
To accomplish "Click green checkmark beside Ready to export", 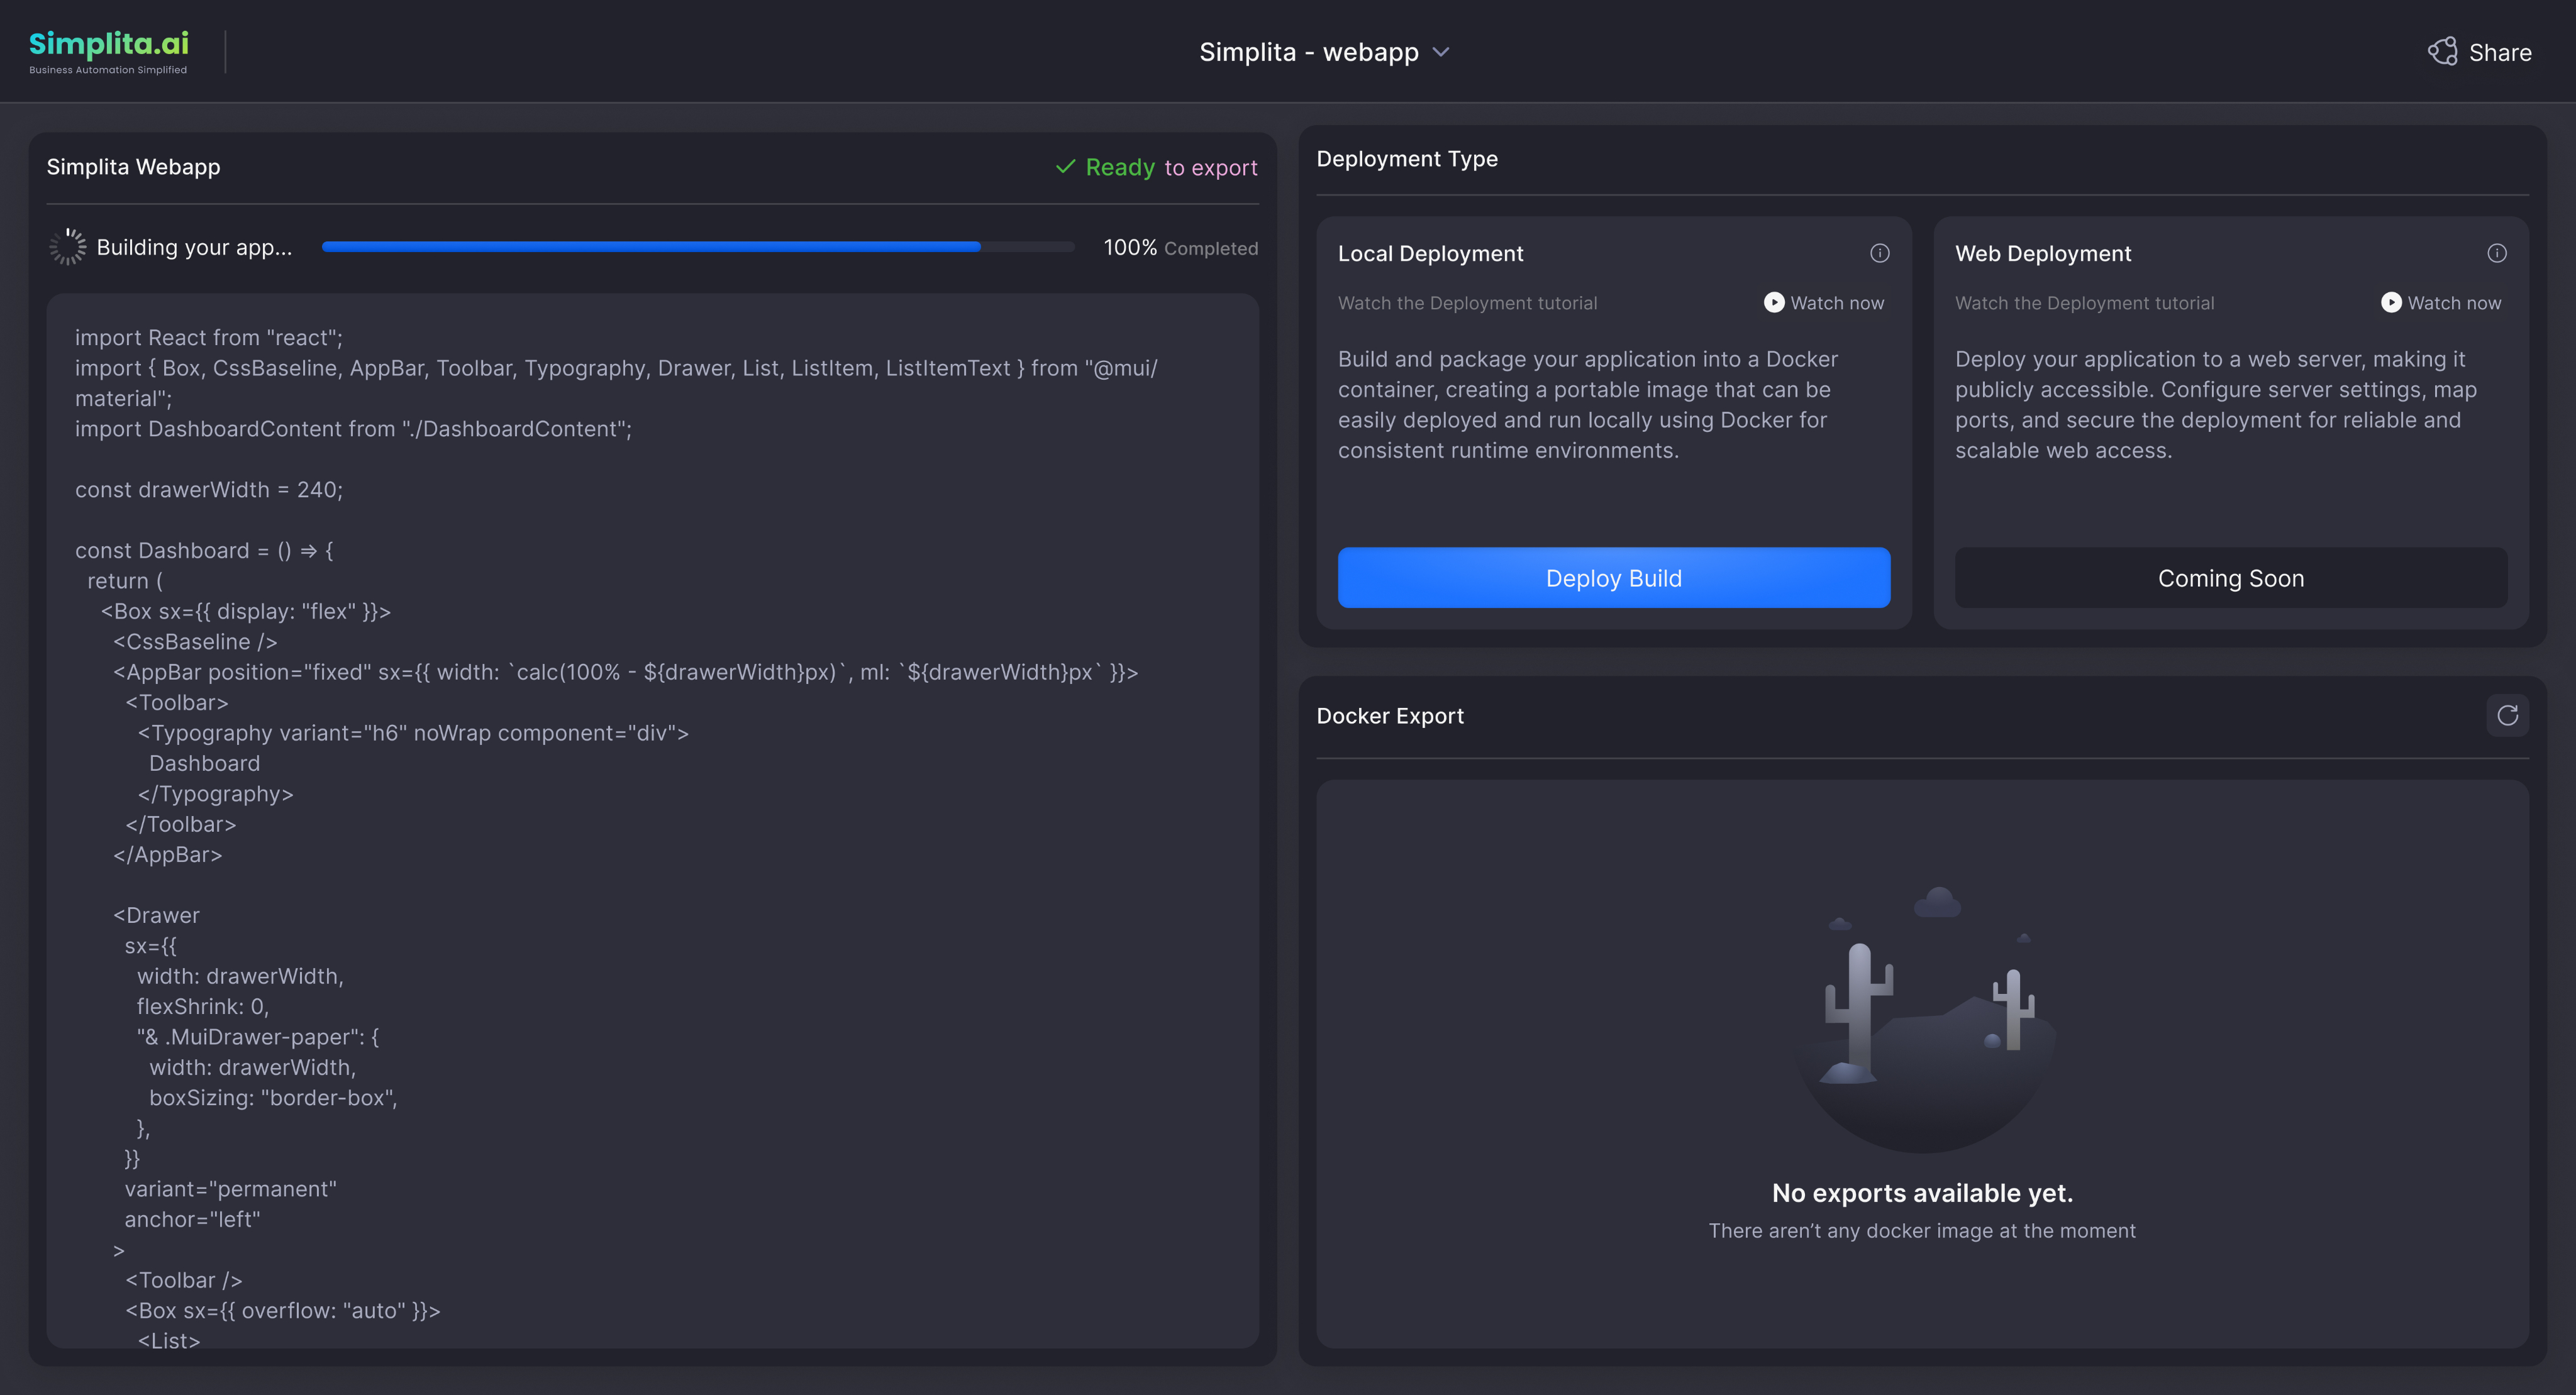I will [x=1065, y=167].
